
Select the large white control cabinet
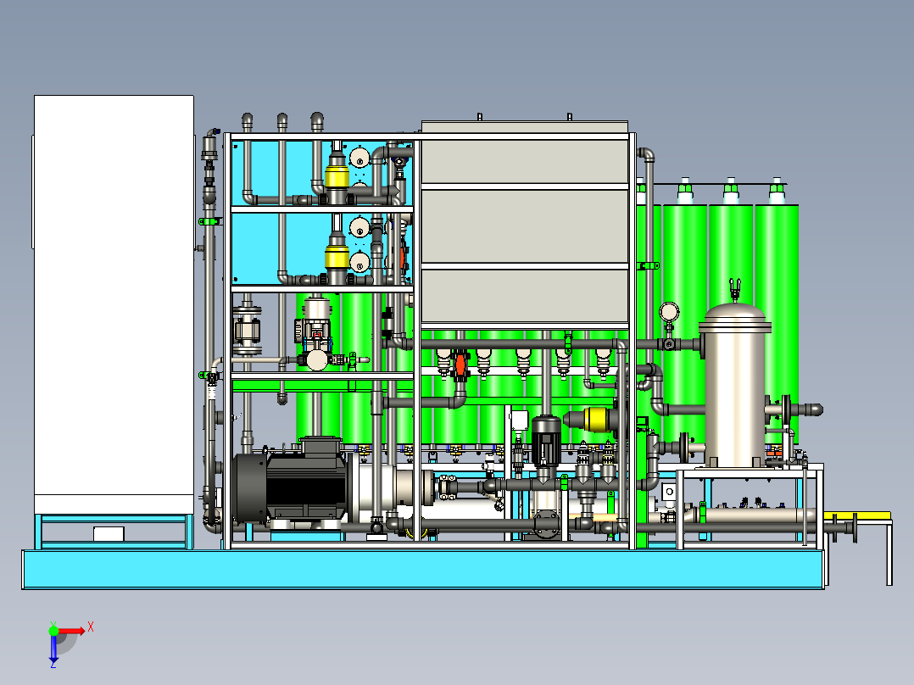point(114,304)
